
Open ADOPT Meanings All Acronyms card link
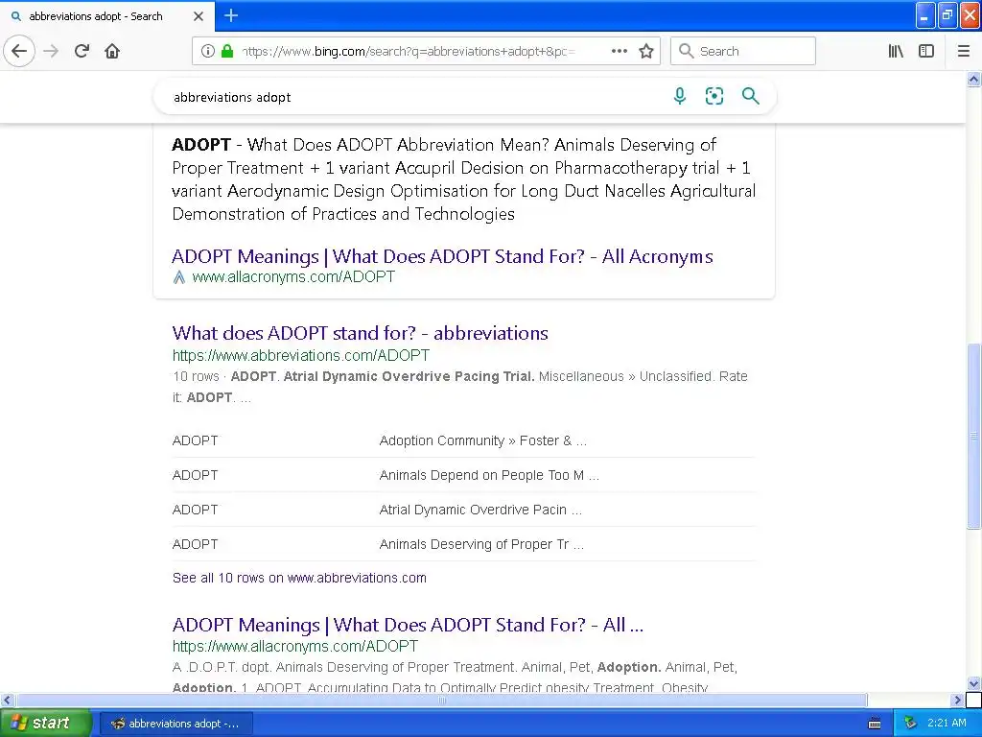[x=442, y=256]
